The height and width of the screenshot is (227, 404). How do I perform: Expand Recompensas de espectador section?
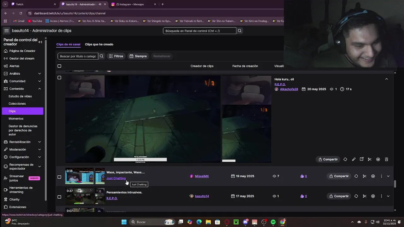click(39, 166)
